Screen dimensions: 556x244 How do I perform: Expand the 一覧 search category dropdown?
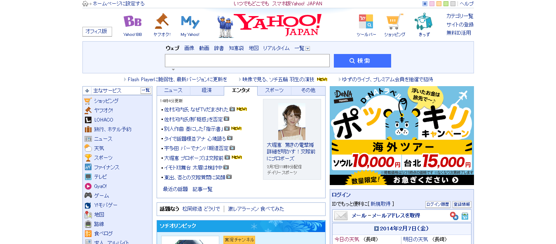pos(307,49)
